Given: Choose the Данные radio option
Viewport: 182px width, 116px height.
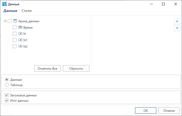Looking at the screenshot, I should point(7,79).
